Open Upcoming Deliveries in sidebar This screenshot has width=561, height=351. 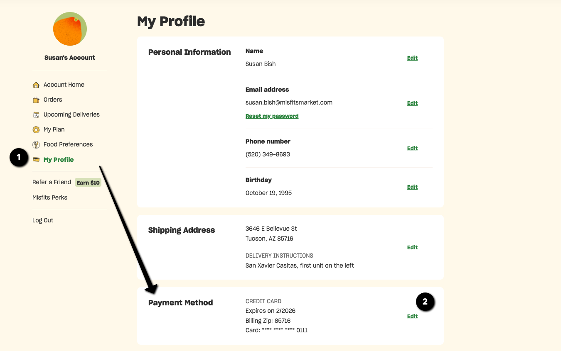(71, 115)
